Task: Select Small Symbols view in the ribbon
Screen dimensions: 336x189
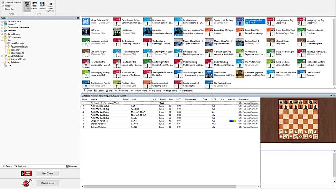Action: pyautogui.click(x=51, y=6)
